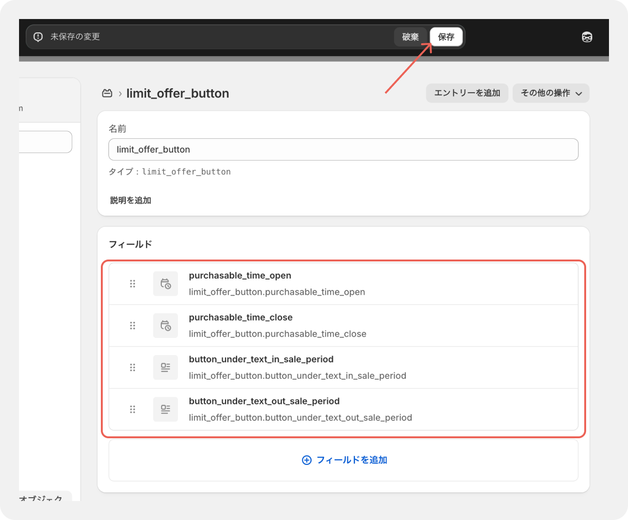This screenshot has height=520, width=628.
Task: Click drag handle of button_under_text_out_sale_period
Action: coord(133,409)
